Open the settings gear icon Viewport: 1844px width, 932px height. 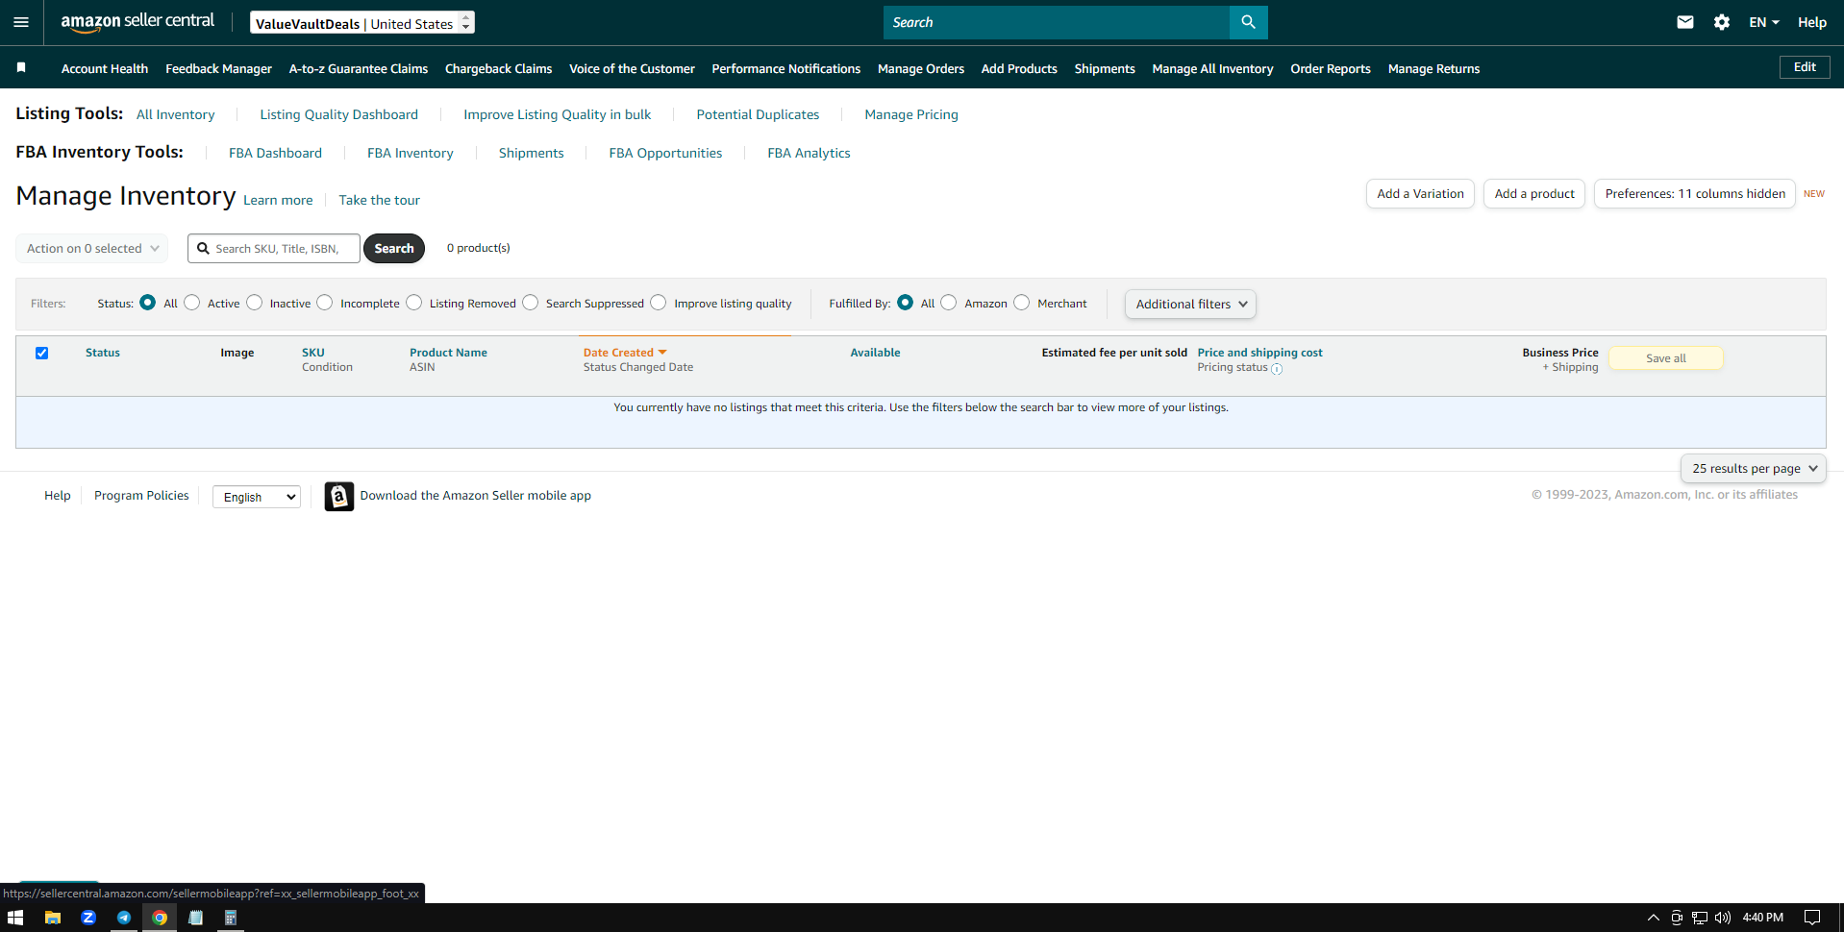point(1722,22)
